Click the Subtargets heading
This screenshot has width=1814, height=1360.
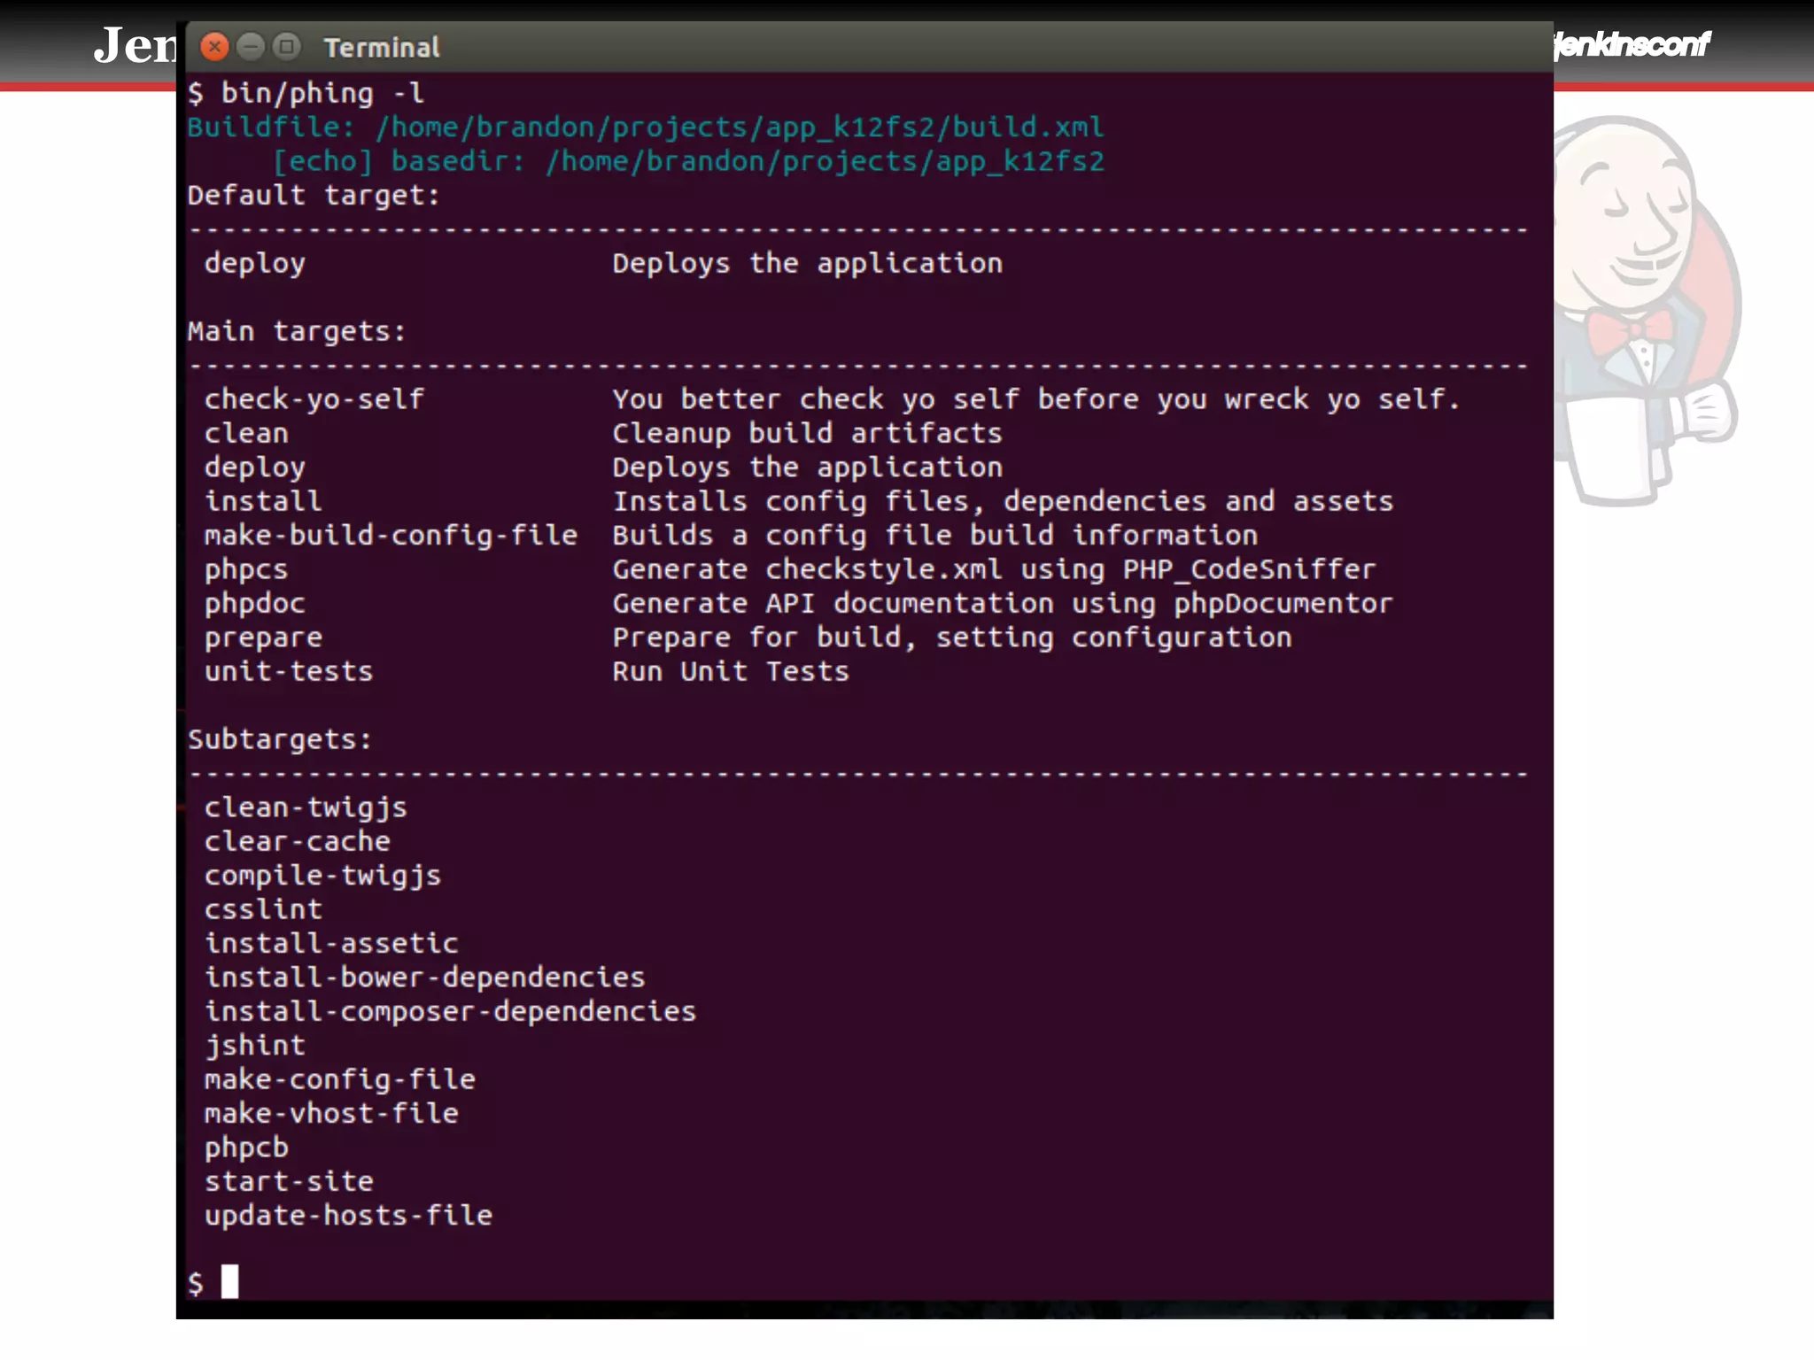pos(280,739)
